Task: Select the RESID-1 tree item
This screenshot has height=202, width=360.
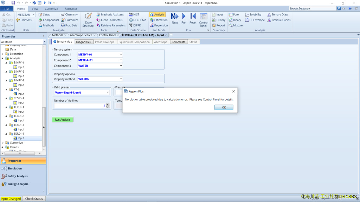Action: tap(19, 98)
